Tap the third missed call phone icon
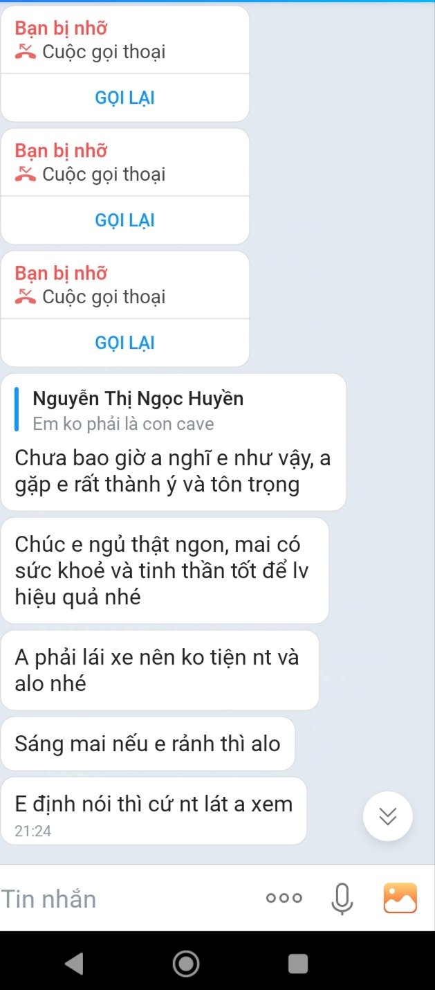This screenshot has height=990, width=435. [x=26, y=297]
